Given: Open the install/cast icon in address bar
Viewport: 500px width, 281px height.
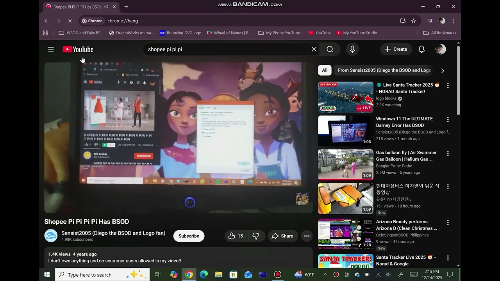Looking at the screenshot, I should point(403,21).
